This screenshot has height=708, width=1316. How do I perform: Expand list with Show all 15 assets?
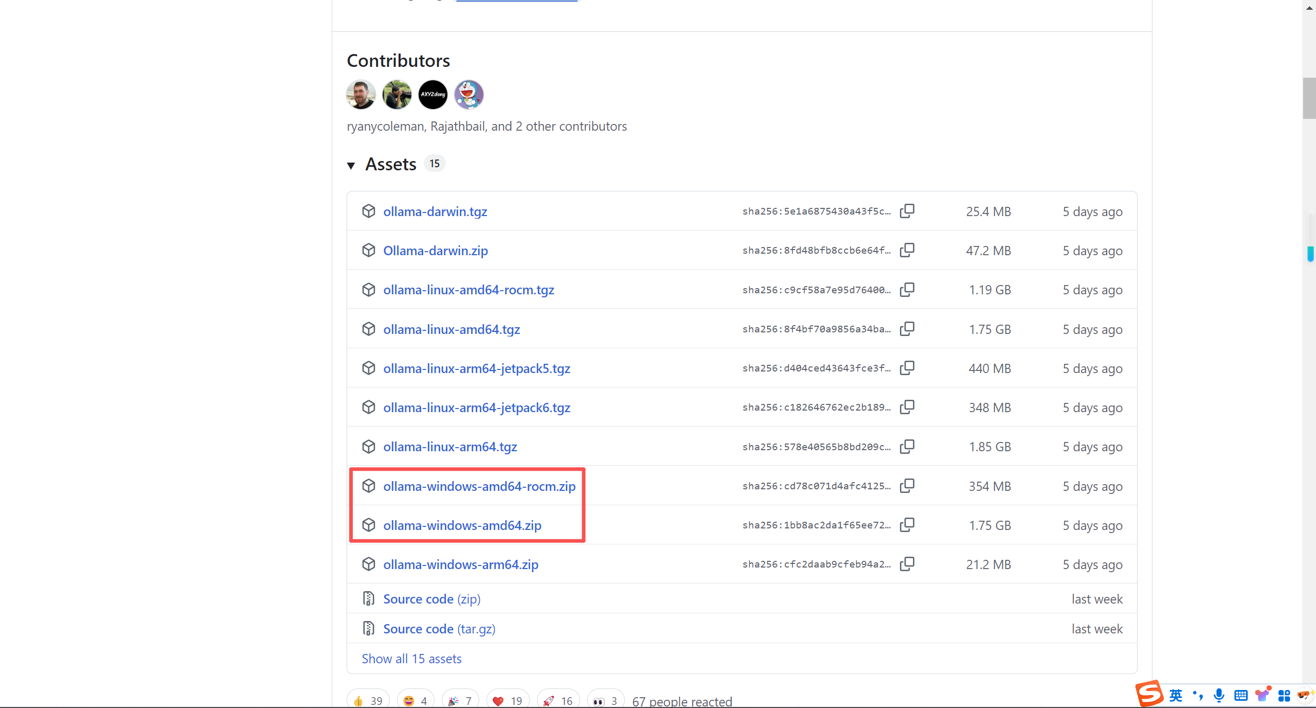pos(411,659)
